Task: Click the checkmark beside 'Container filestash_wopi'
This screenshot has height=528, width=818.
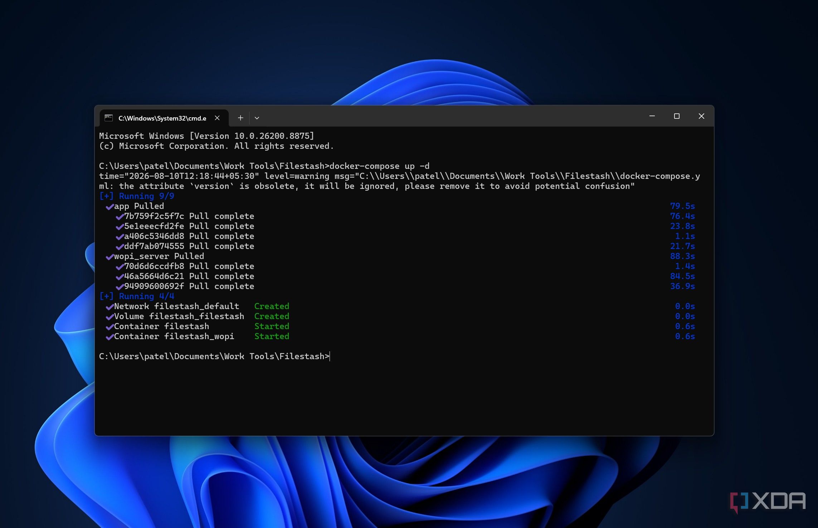Action: [109, 337]
